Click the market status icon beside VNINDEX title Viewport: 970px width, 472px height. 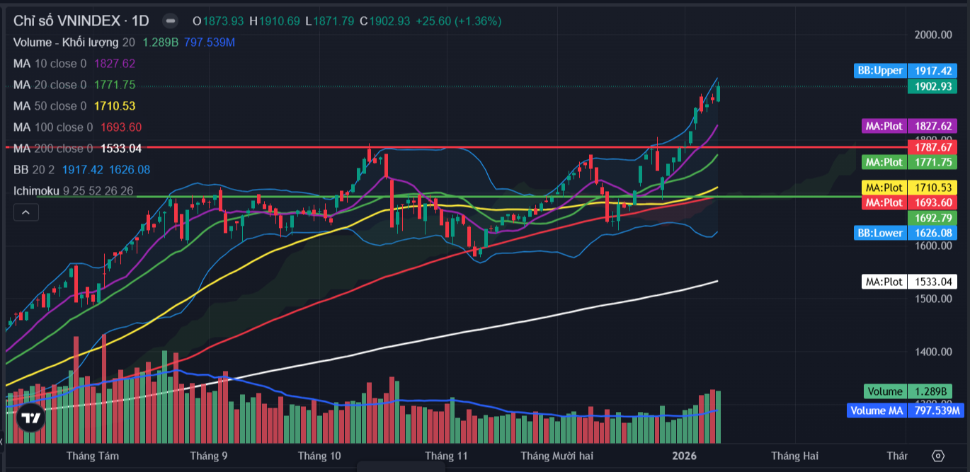170,21
